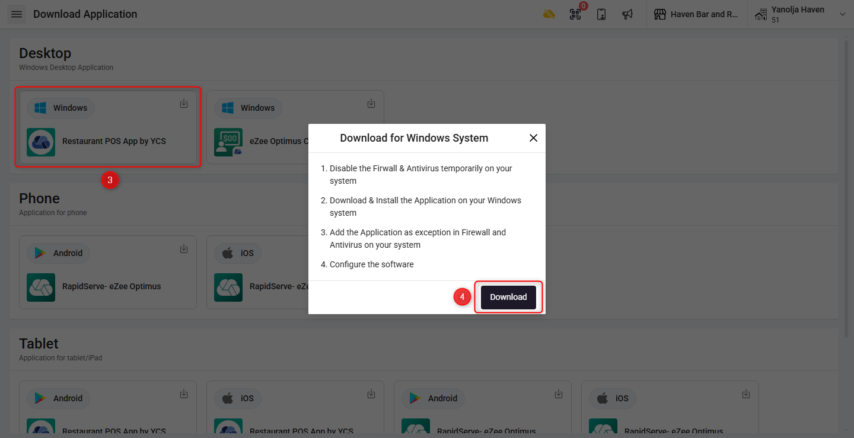Click download icon on Phone Android RapidServe card
The height and width of the screenshot is (438, 854).
[x=184, y=249]
